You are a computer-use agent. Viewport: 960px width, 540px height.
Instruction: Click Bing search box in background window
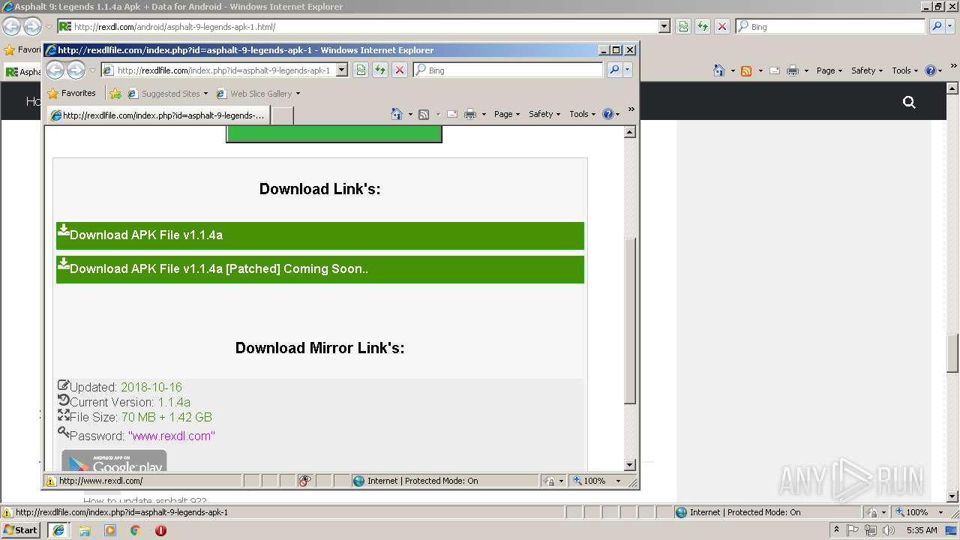pos(831,26)
